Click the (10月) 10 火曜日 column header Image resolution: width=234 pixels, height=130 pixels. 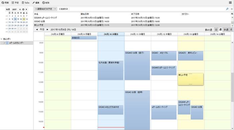(x=111, y=34)
